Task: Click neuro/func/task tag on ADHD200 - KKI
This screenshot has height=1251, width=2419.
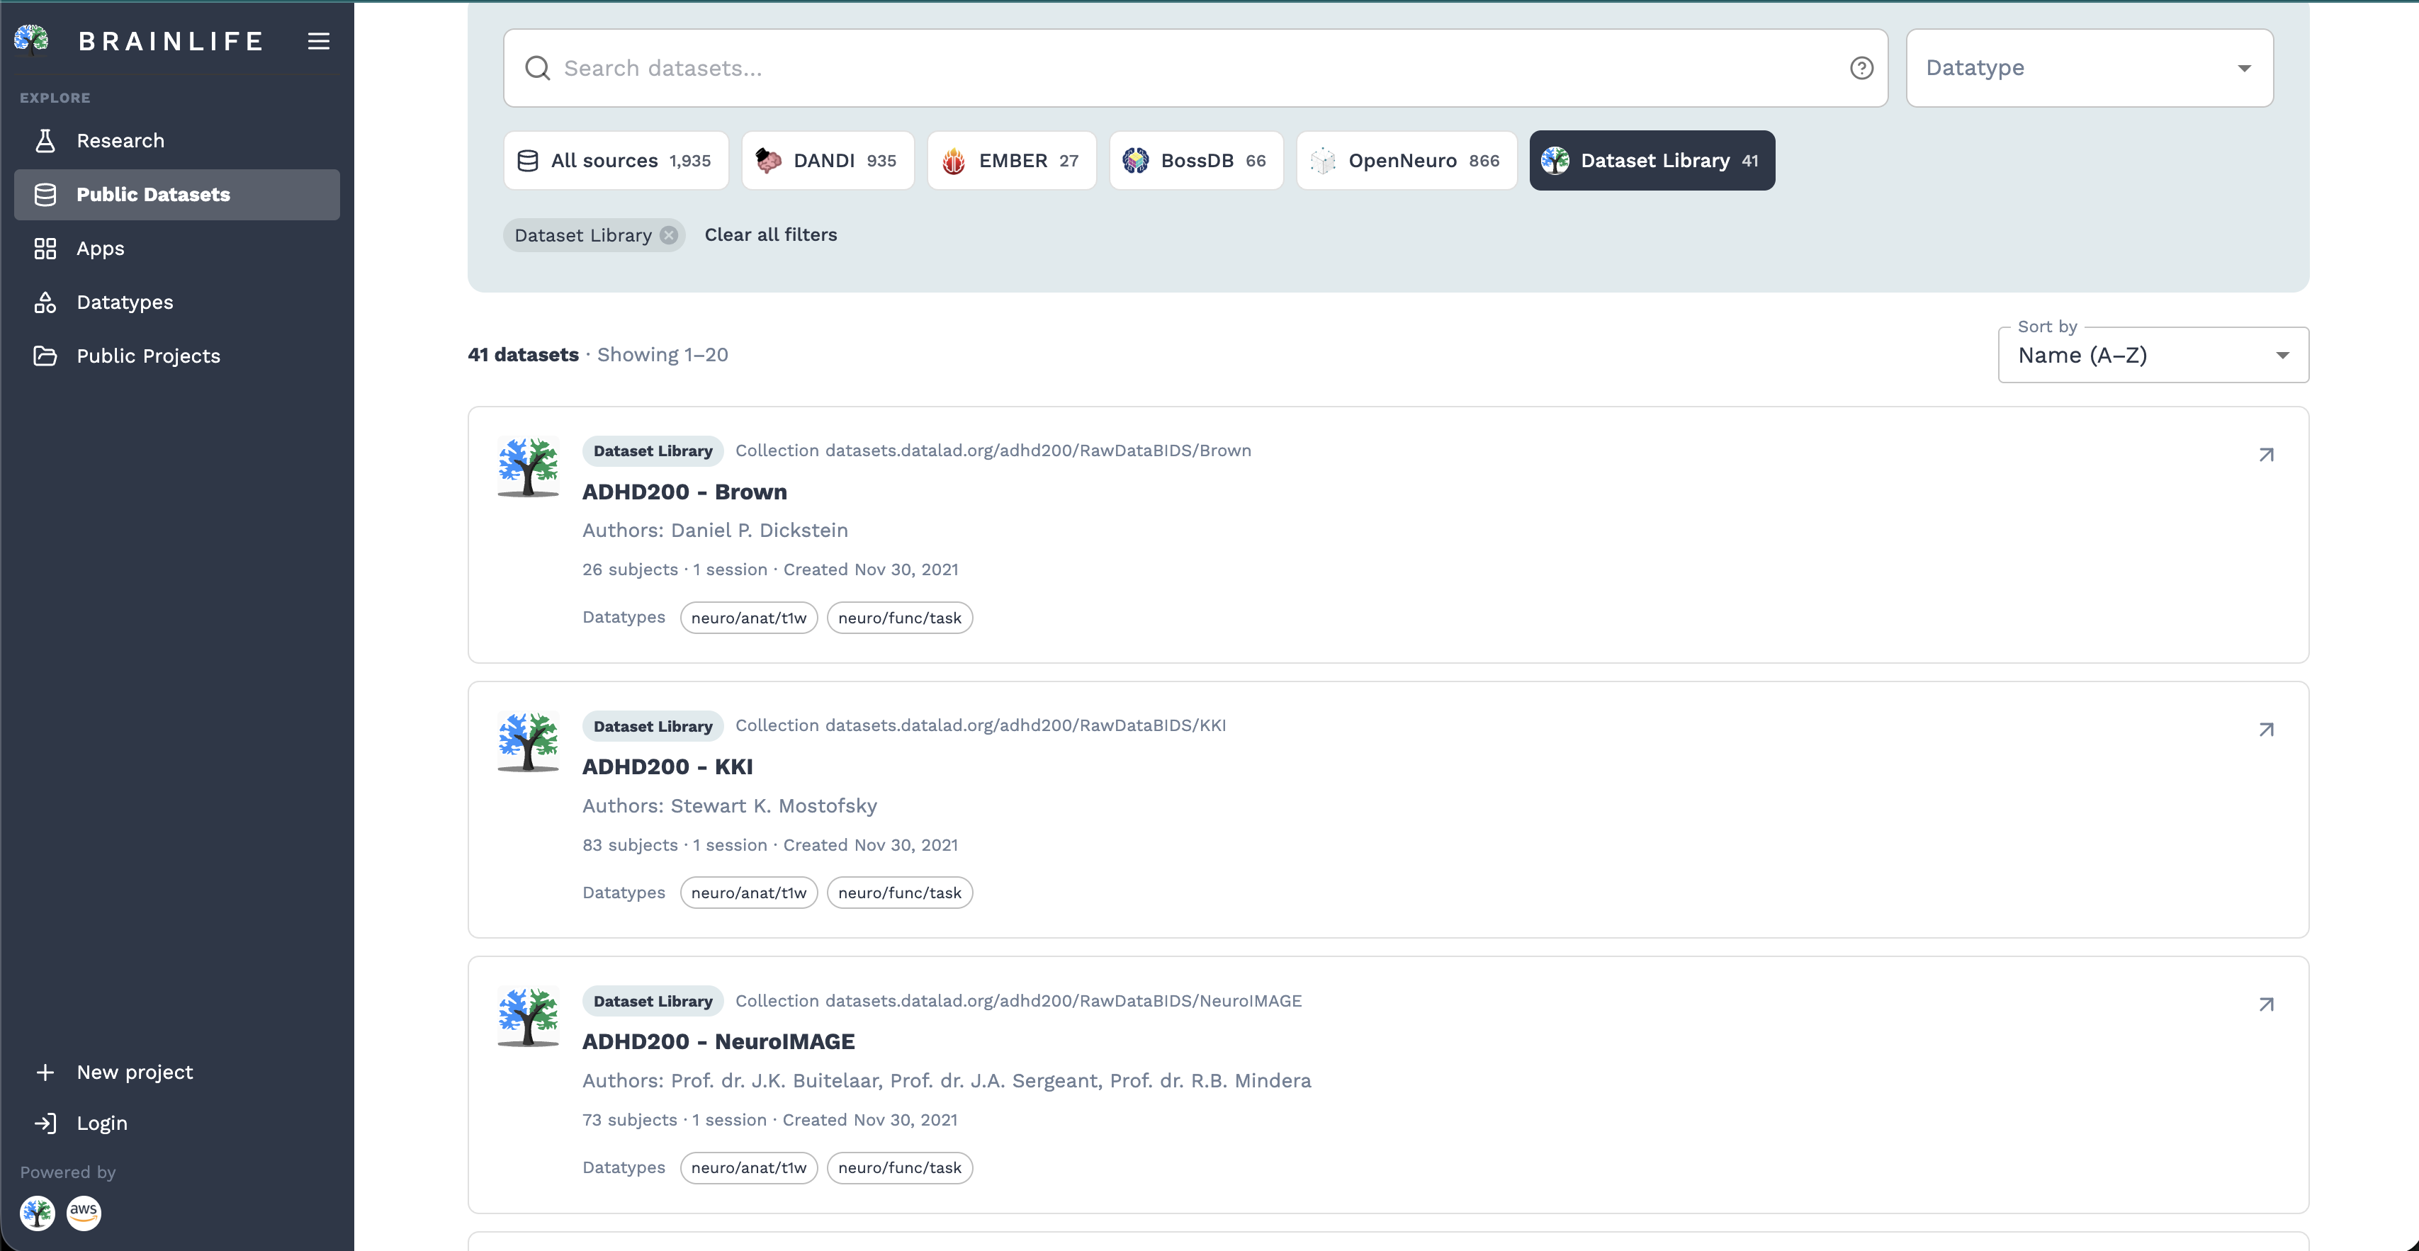Action: coord(898,893)
